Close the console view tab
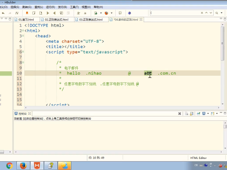The image size is (227, 170). (x=29, y=113)
